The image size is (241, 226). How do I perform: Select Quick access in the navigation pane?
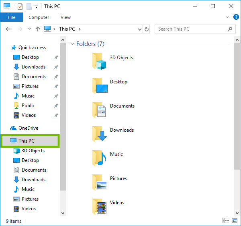point(32,48)
